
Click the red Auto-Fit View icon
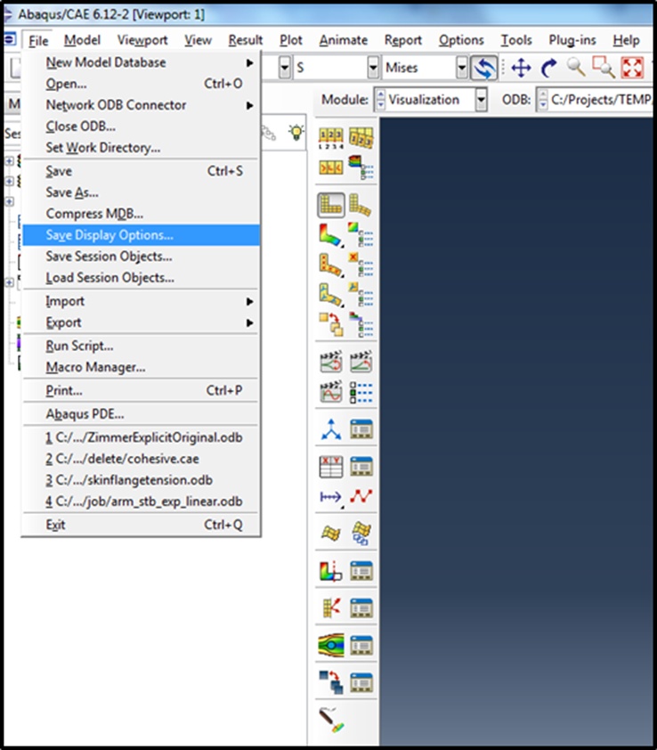coord(632,68)
